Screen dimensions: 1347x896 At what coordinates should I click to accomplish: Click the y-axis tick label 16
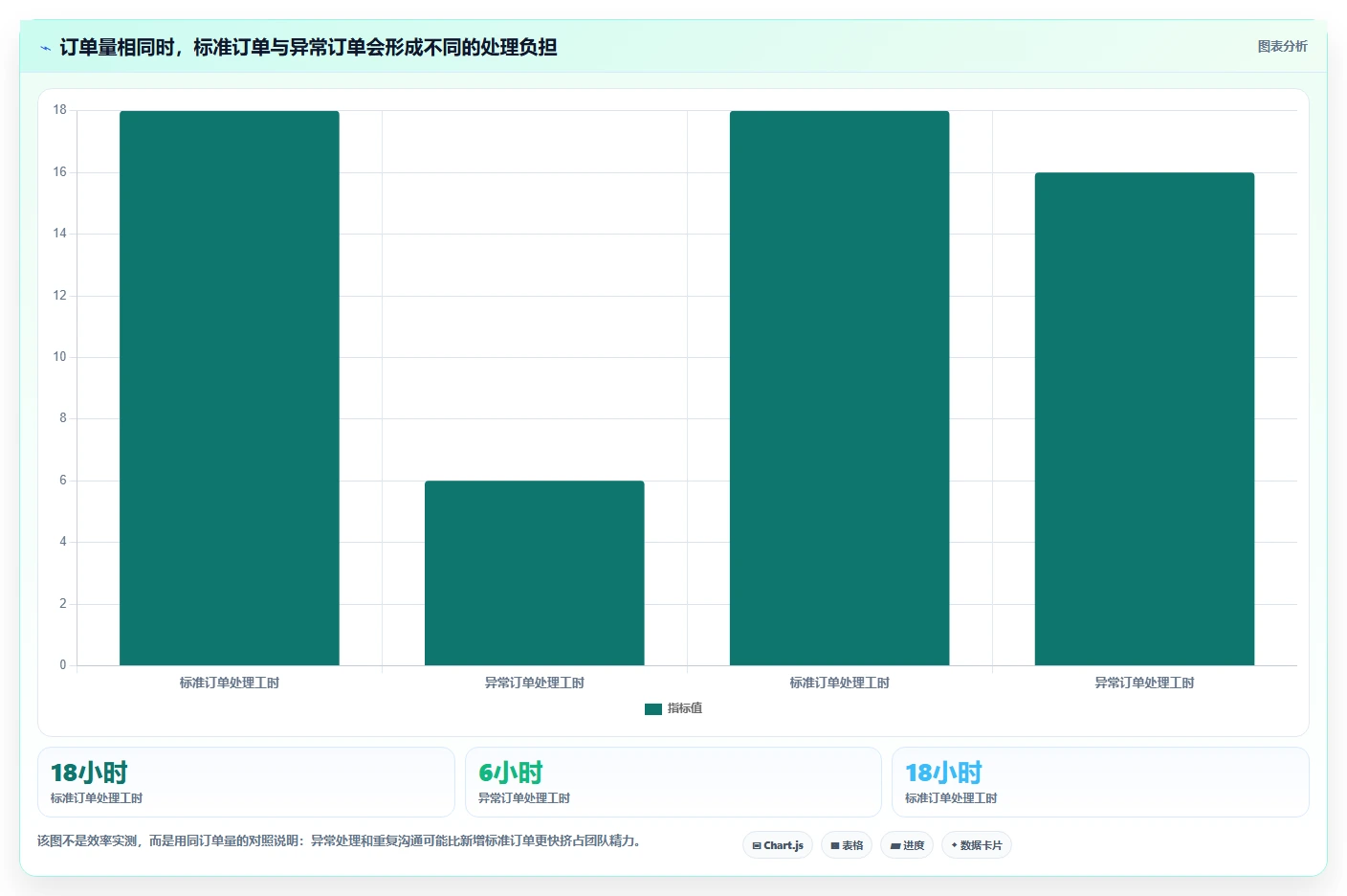(x=60, y=172)
